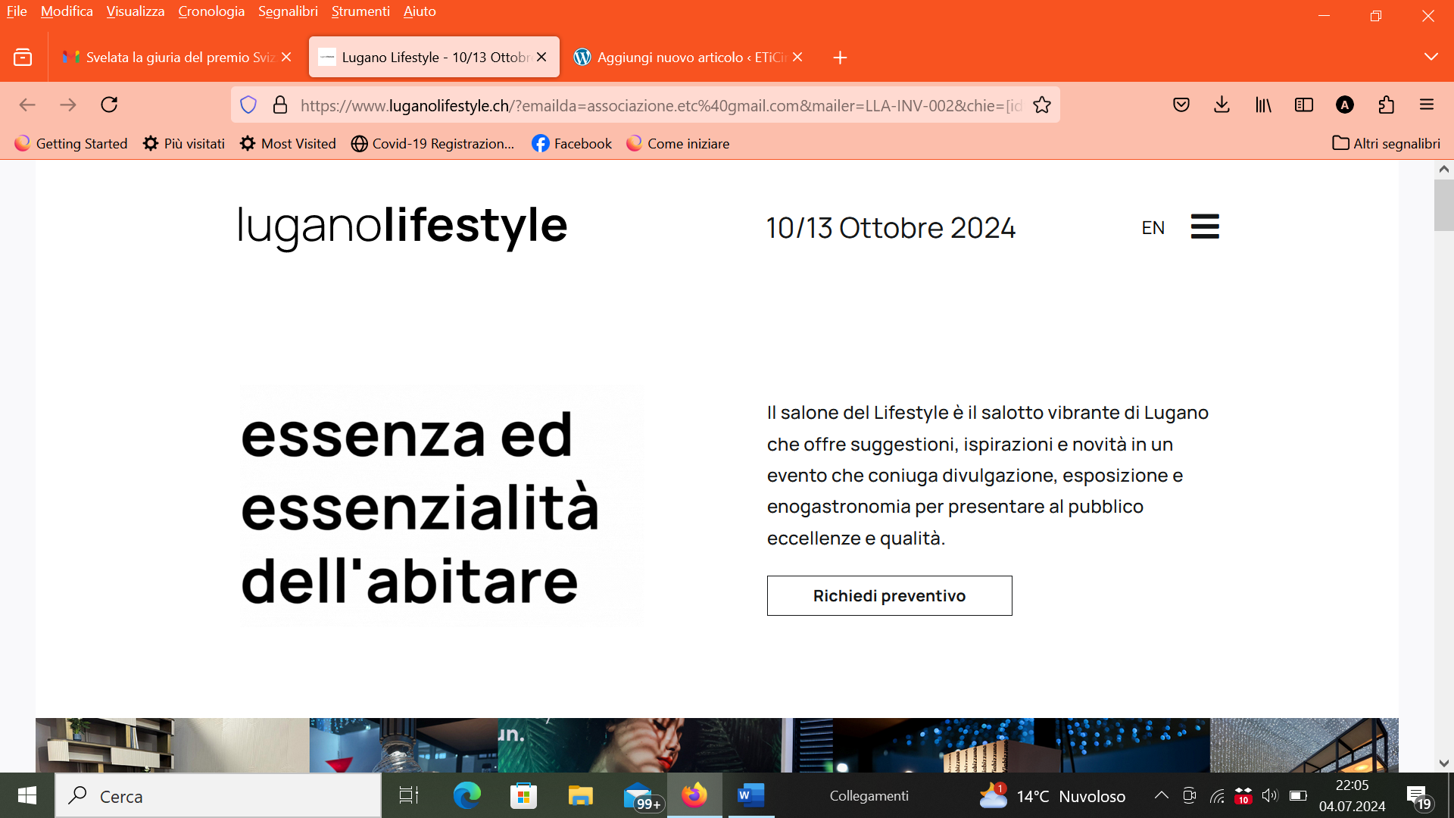Open Collegamenti taskbar toolbar
1454x818 pixels.
pos(869,795)
